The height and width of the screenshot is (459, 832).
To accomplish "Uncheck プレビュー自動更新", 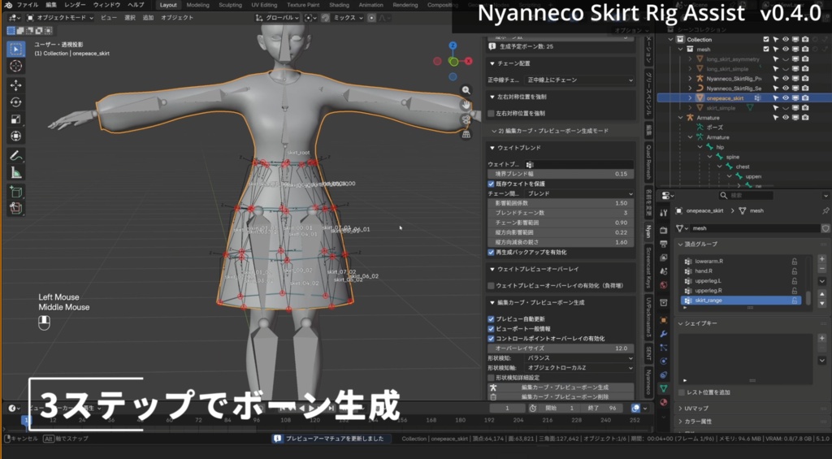I will point(491,319).
